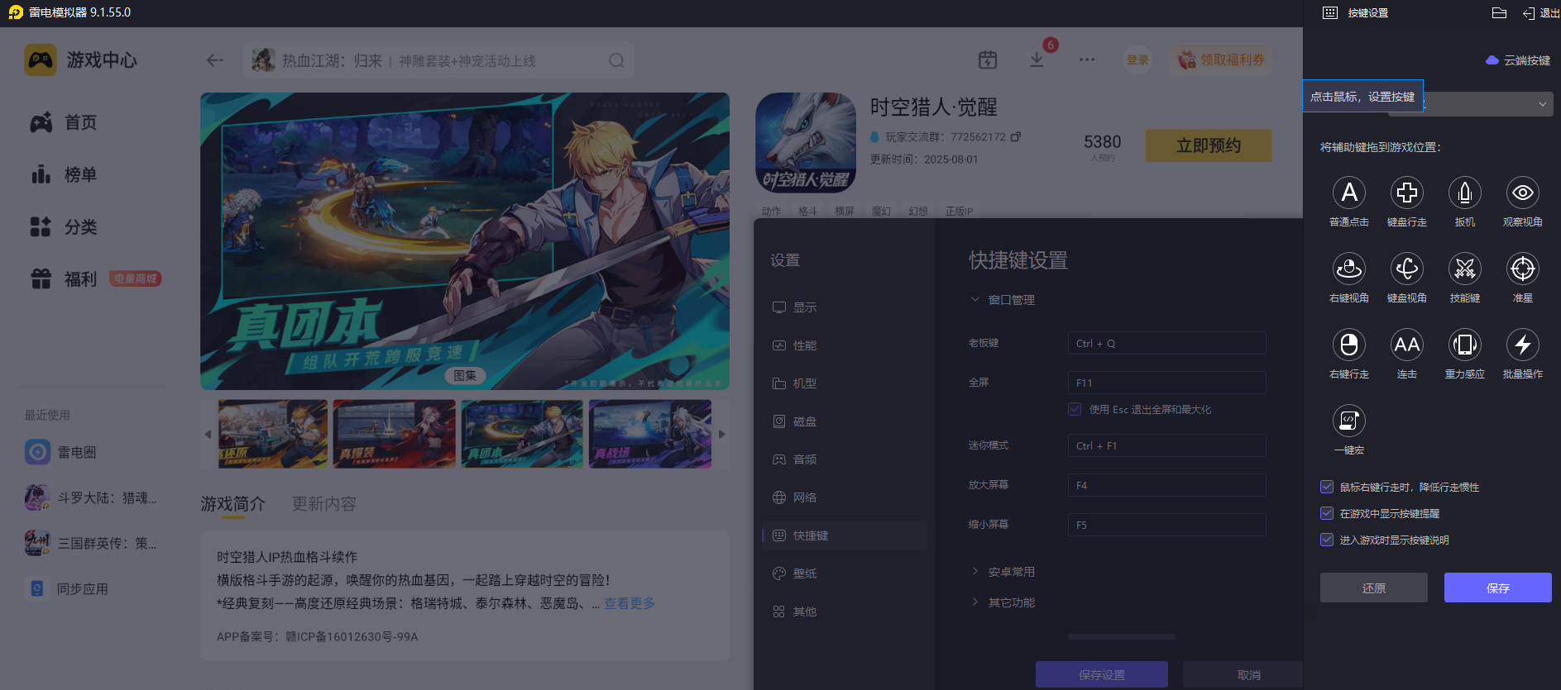Toggle 鼠标右键行走时，降低行走惯性 checkbox
Image resolution: width=1561 pixels, height=690 pixels.
pyautogui.click(x=1327, y=488)
